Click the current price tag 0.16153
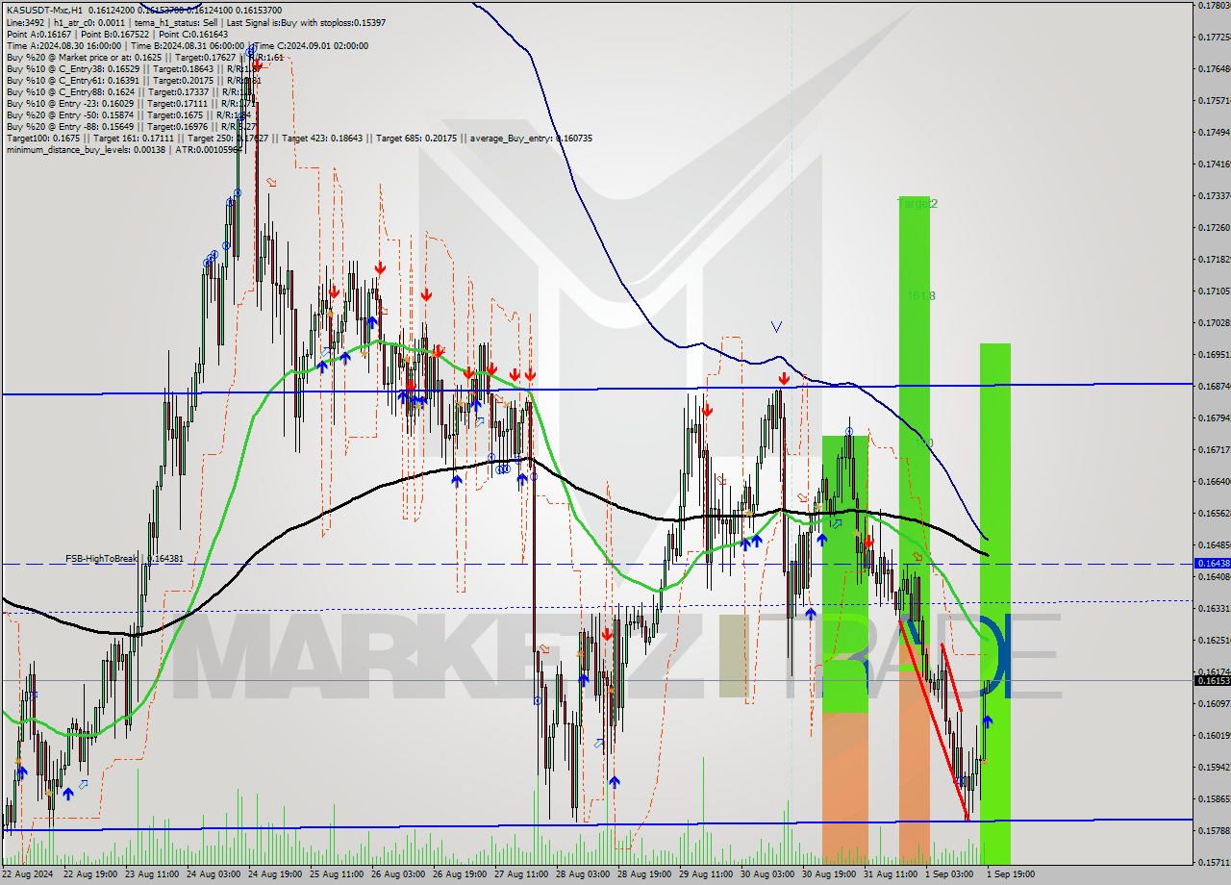The height and width of the screenshot is (885, 1231). pos(1212,680)
